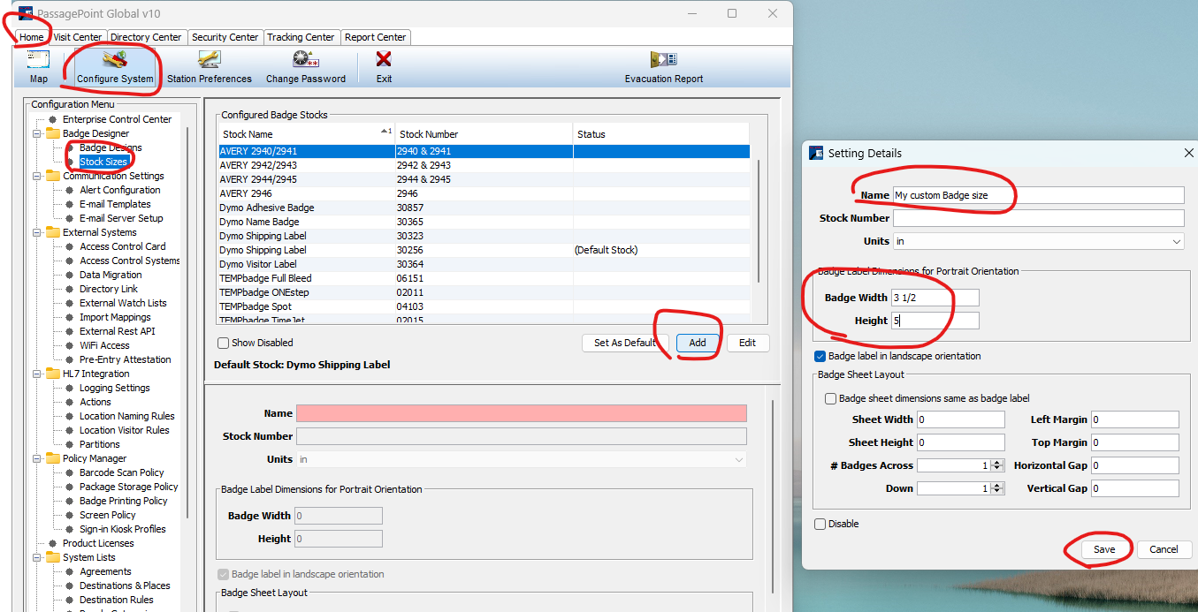Click the External Systems folder icon
Screen dimensions: 1198x612
coord(53,232)
